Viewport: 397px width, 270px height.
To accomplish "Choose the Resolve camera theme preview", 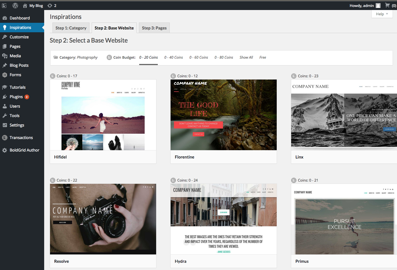I will pos(103,219).
